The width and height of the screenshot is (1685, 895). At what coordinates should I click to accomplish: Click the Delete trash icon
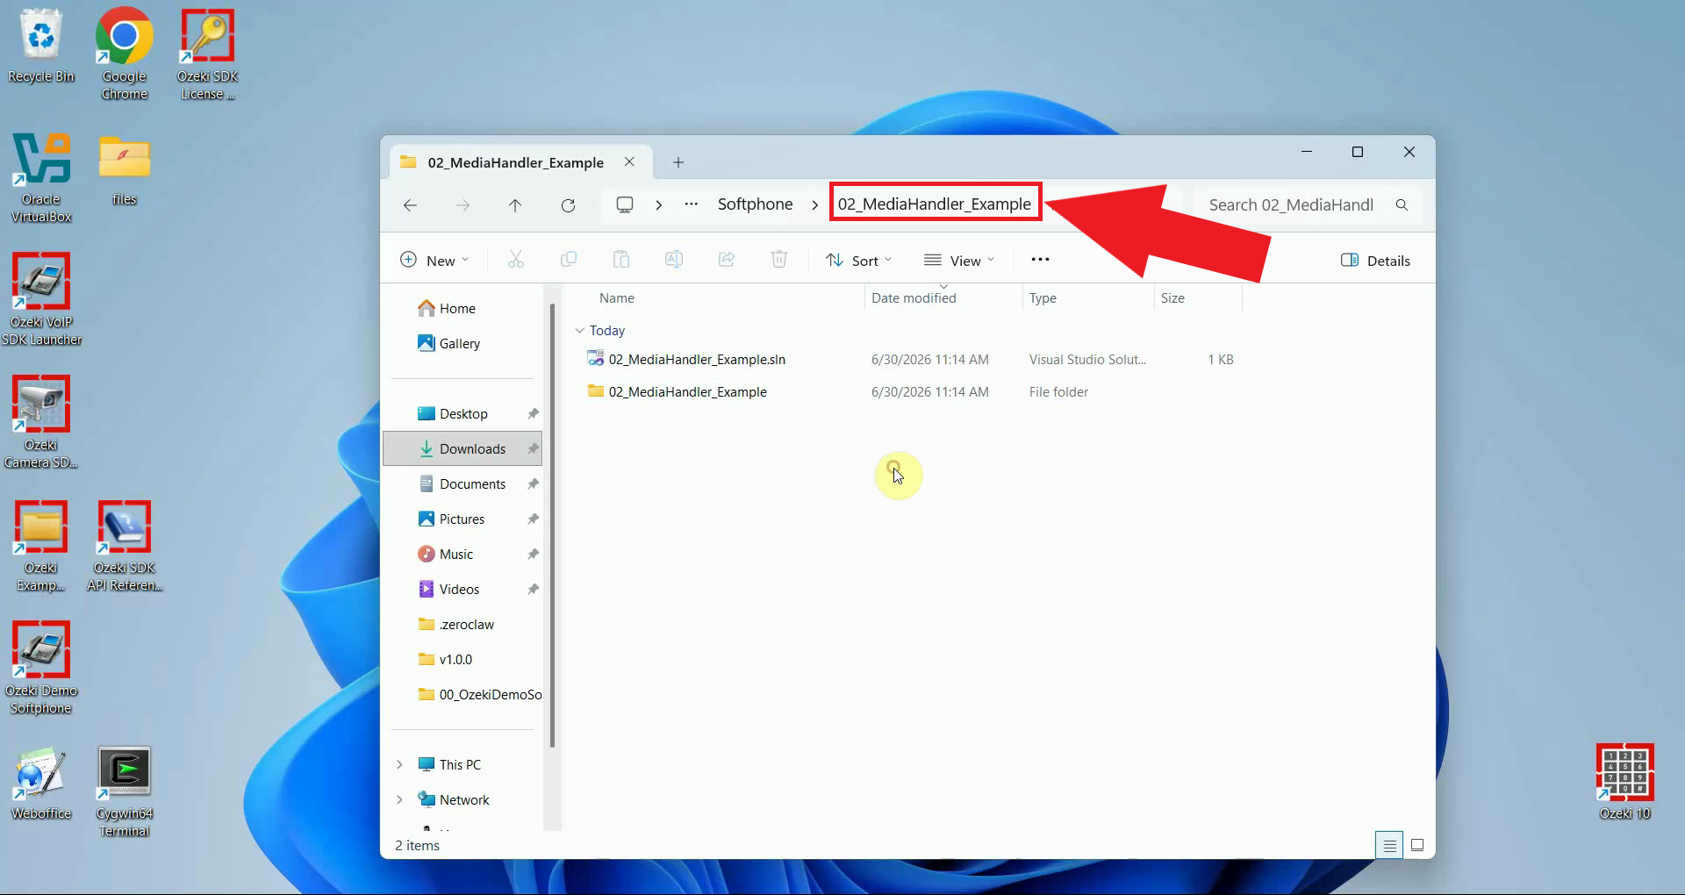tap(779, 260)
